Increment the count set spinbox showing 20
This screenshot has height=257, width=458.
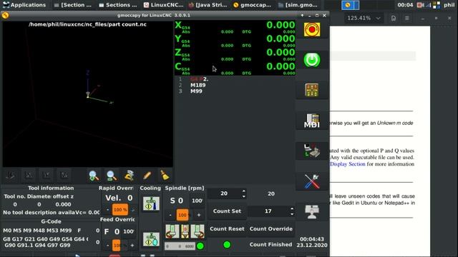pyautogui.click(x=243, y=191)
